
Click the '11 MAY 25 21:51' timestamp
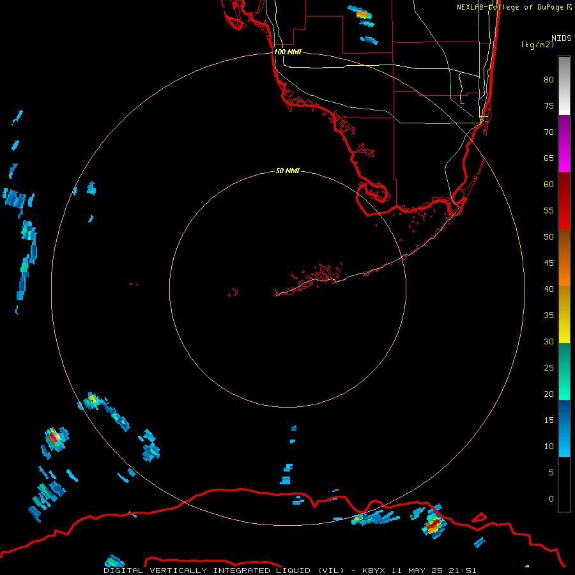(434, 571)
